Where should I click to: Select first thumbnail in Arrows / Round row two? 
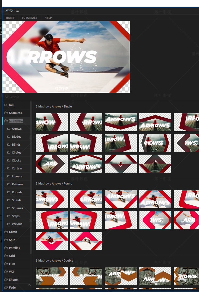tap(52, 220)
